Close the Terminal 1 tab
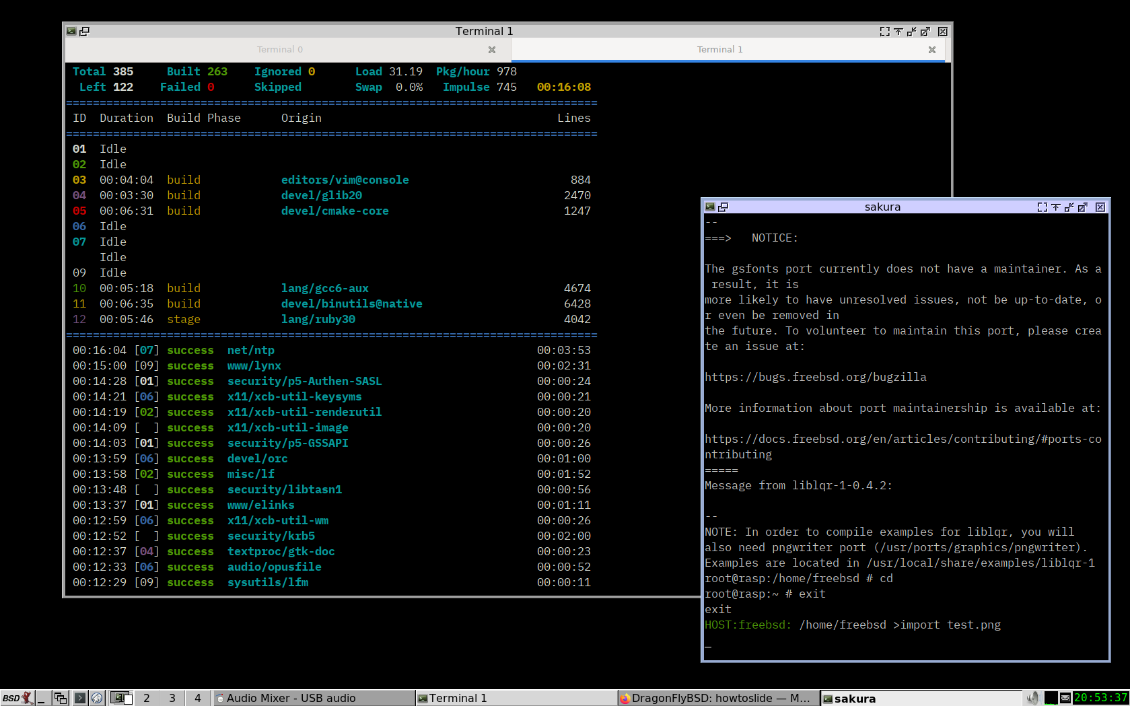 (932, 50)
